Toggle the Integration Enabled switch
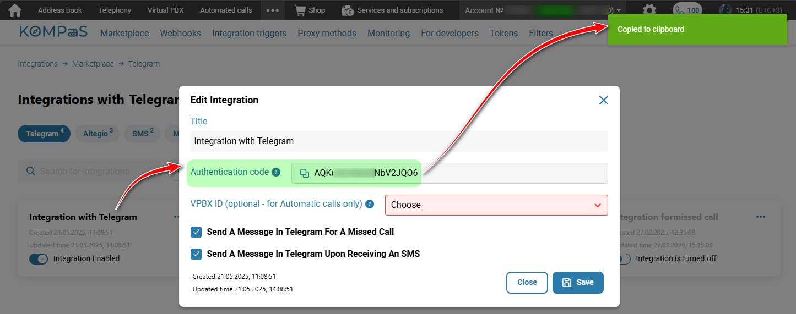The width and height of the screenshot is (796, 314). coord(39,258)
